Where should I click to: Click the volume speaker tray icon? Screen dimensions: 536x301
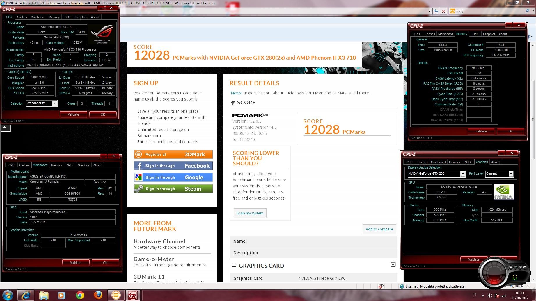490,295
